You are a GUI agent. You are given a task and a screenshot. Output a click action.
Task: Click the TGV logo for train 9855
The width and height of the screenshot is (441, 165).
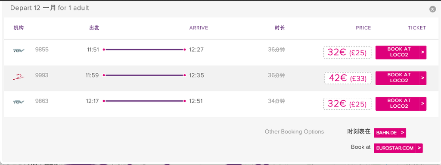(x=19, y=50)
